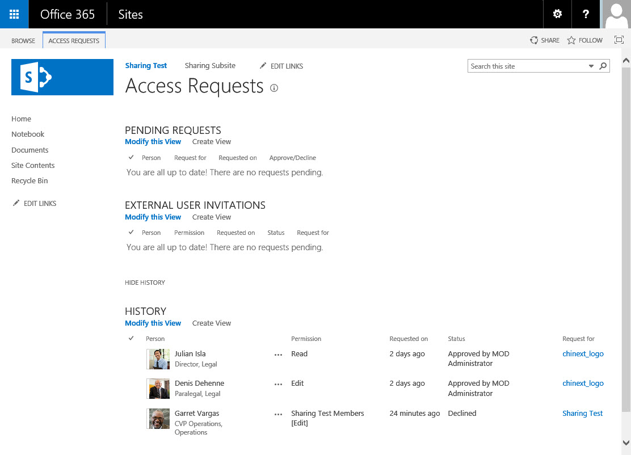The image size is (631, 455).
Task: Click the name Garret Vargas
Action: [x=197, y=413]
